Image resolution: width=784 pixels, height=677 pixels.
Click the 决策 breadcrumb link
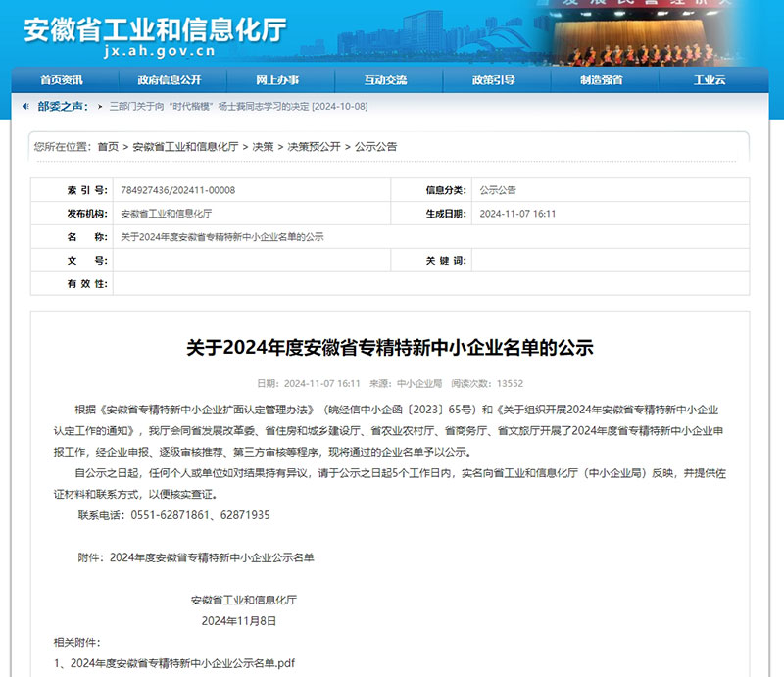[263, 146]
